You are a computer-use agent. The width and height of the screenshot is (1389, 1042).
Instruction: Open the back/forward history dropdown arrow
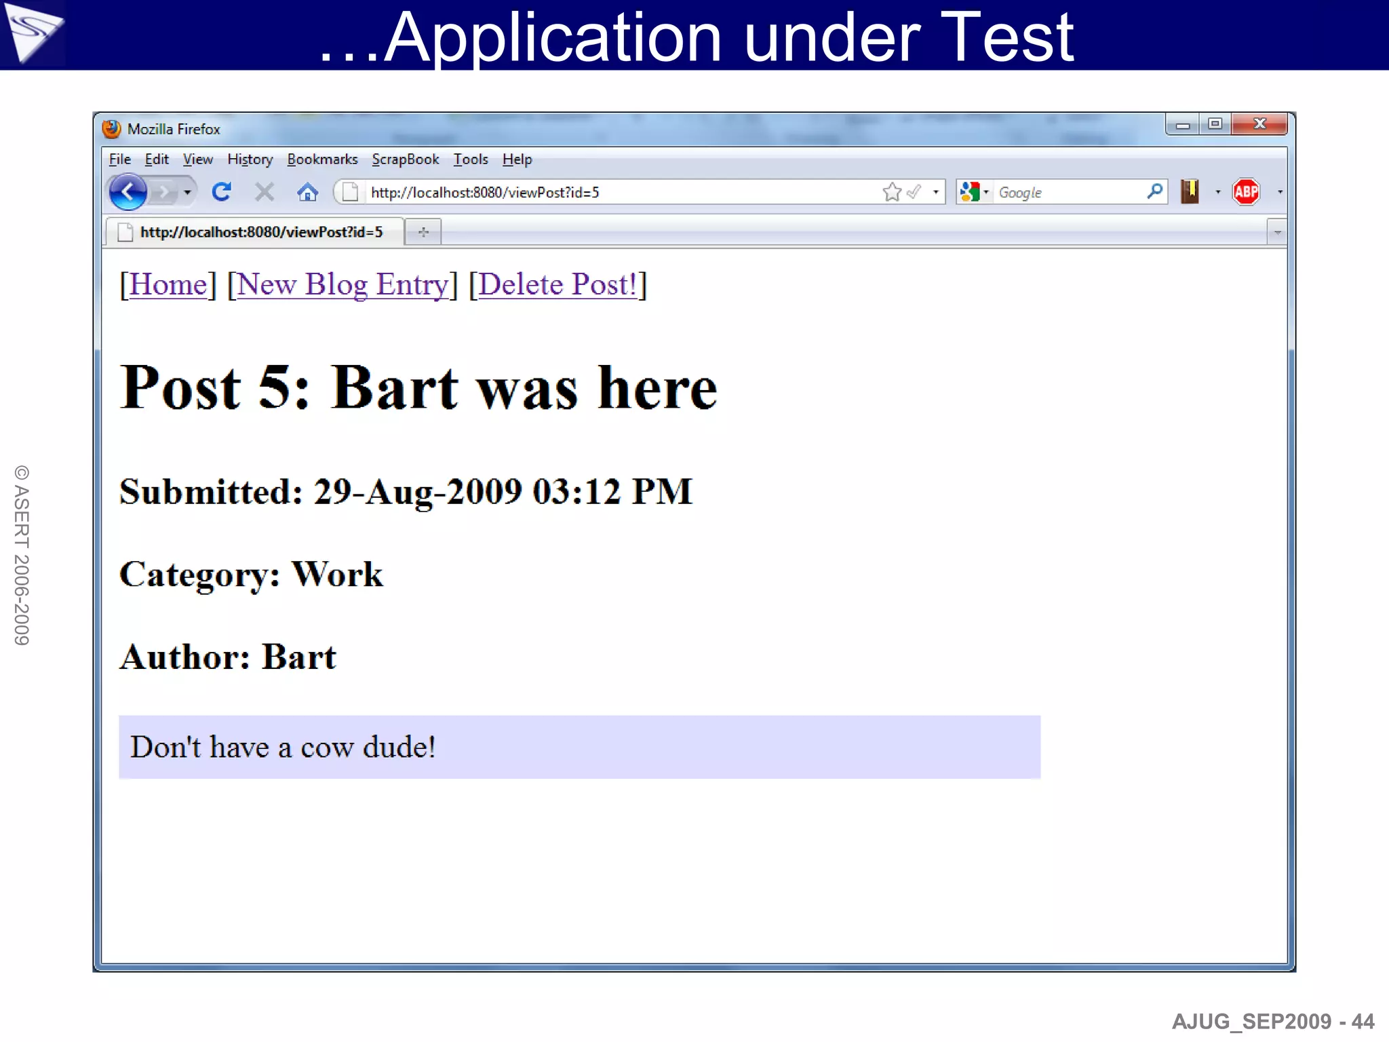tap(187, 193)
